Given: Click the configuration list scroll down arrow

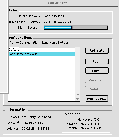Looking at the screenshot, I should point(78,99).
